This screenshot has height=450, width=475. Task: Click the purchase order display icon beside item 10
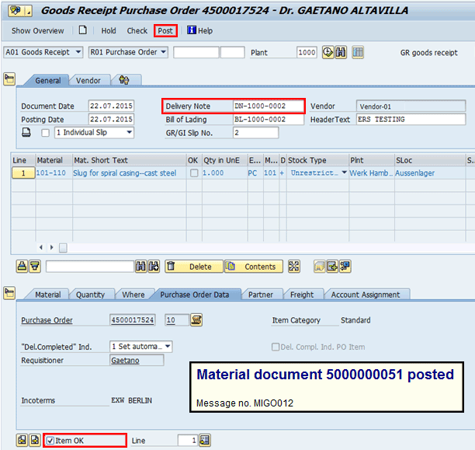(x=196, y=320)
